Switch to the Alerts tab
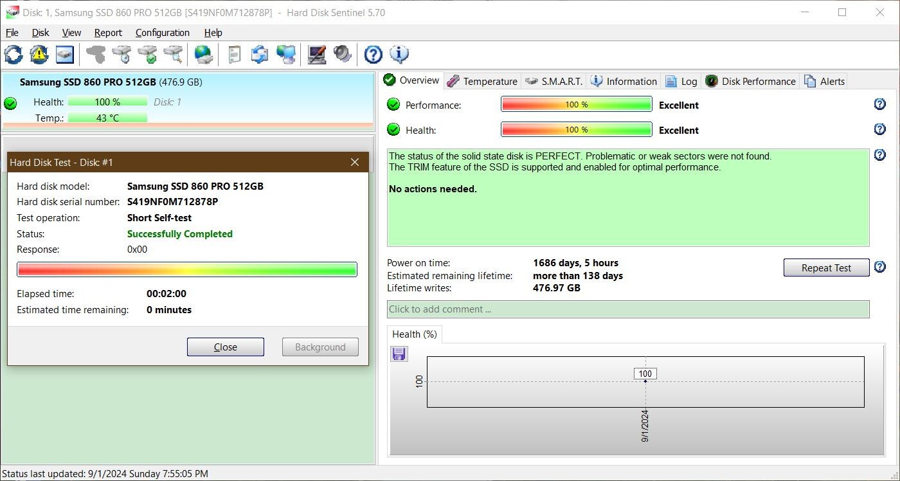The width and height of the screenshot is (900, 481). (x=825, y=81)
